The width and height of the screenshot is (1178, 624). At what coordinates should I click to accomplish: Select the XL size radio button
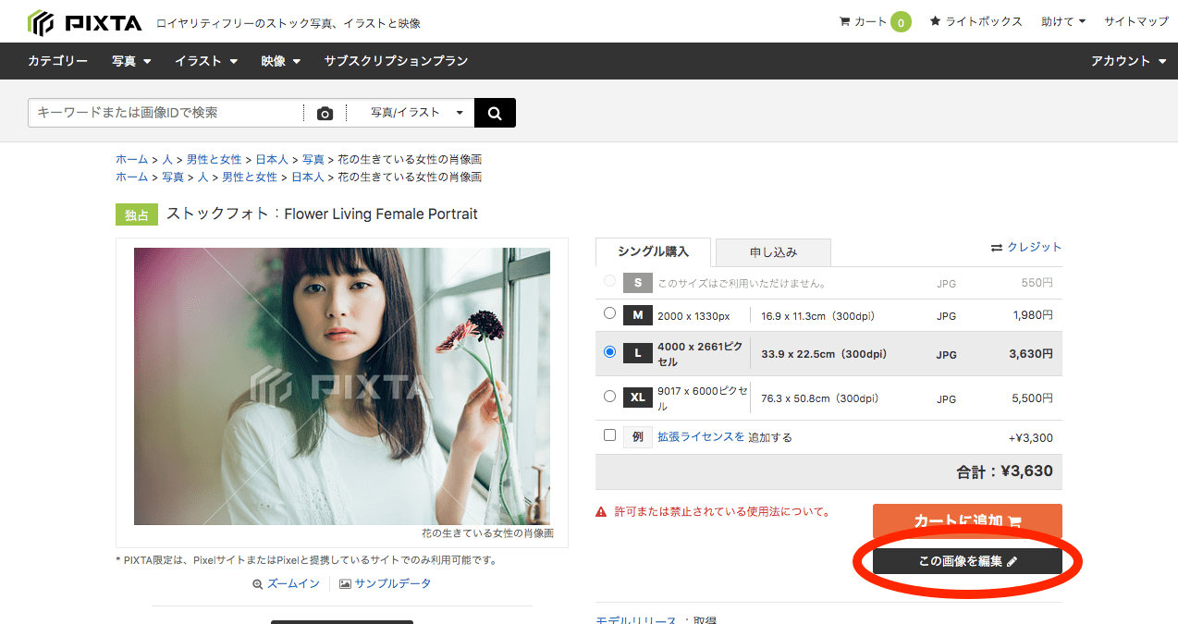pyautogui.click(x=609, y=396)
